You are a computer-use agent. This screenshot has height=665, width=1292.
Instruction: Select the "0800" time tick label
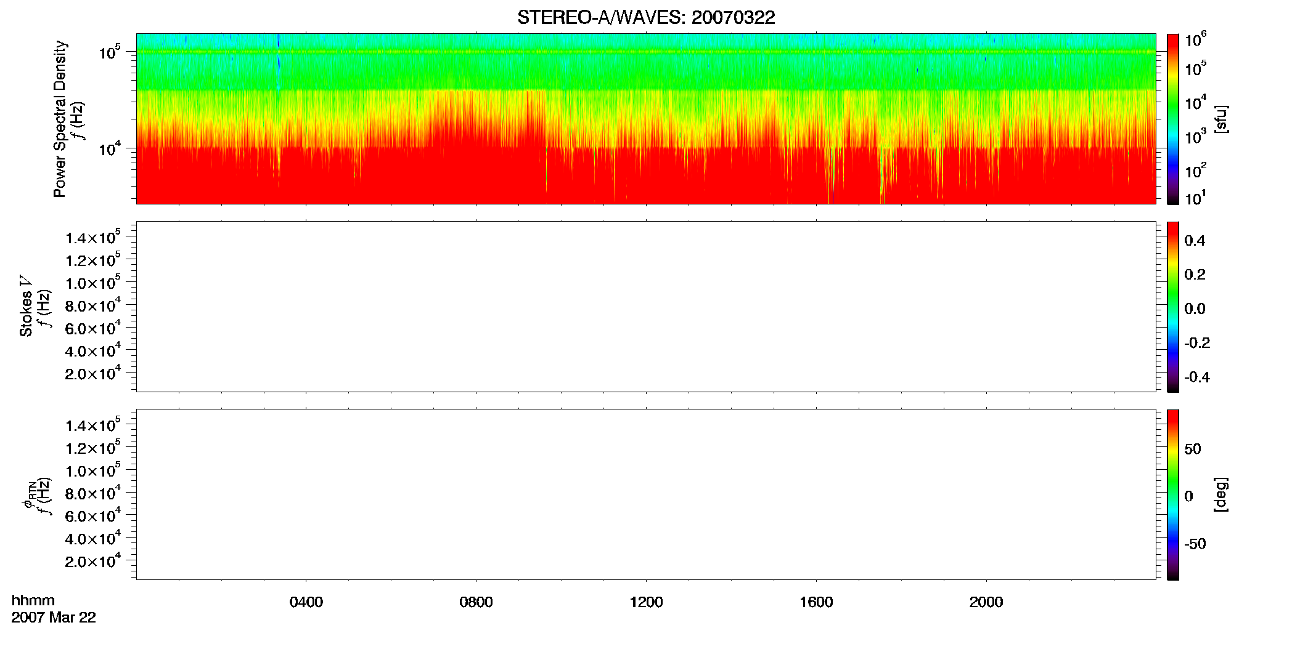tap(476, 602)
